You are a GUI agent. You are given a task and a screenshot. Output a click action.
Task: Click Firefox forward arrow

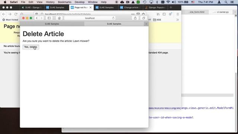[x=10, y=14]
